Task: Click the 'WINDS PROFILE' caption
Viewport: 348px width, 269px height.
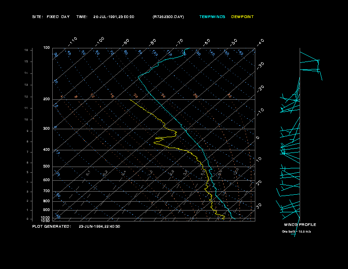Action: [x=300, y=225]
